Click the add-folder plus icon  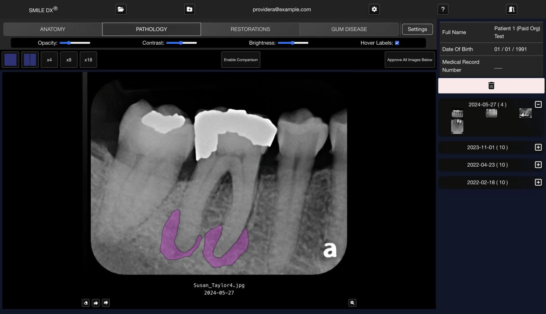pyautogui.click(x=190, y=9)
